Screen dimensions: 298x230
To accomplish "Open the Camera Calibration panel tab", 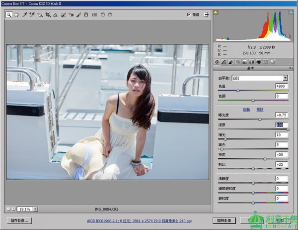I will 258,62.
